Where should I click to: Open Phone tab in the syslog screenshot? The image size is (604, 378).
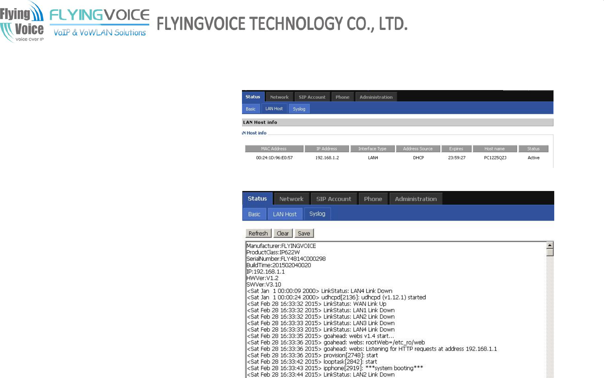(x=373, y=199)
